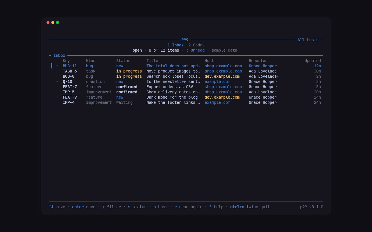
Task: Click the title Dark mode for the blog
Action: click(x=172, y=97)
